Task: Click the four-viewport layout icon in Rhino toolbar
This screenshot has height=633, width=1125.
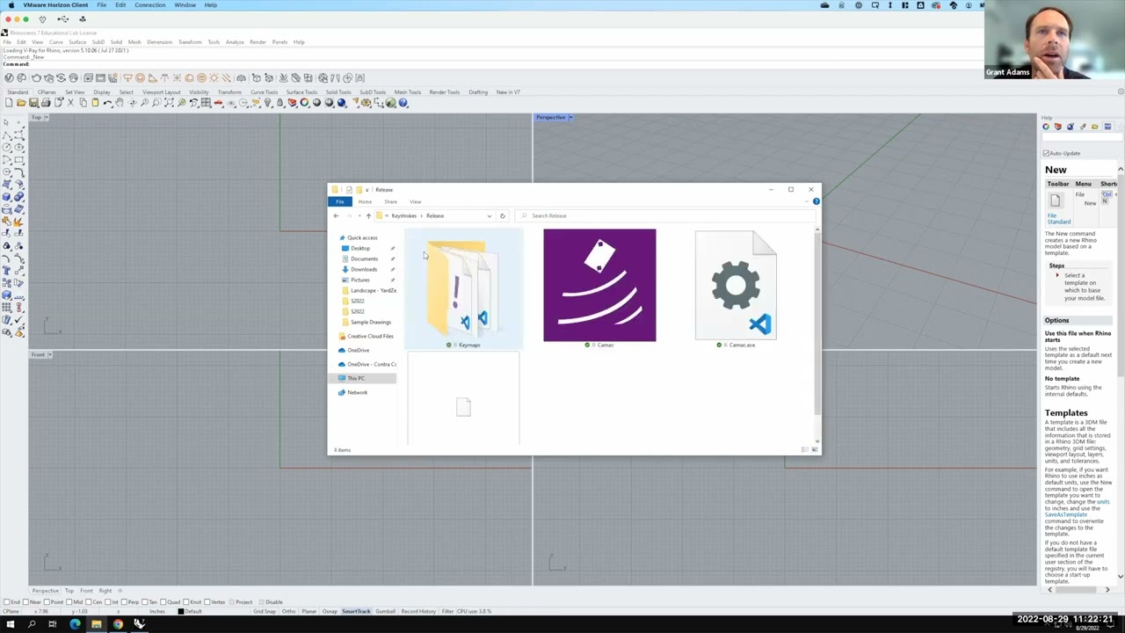Action: coord(206,103)
